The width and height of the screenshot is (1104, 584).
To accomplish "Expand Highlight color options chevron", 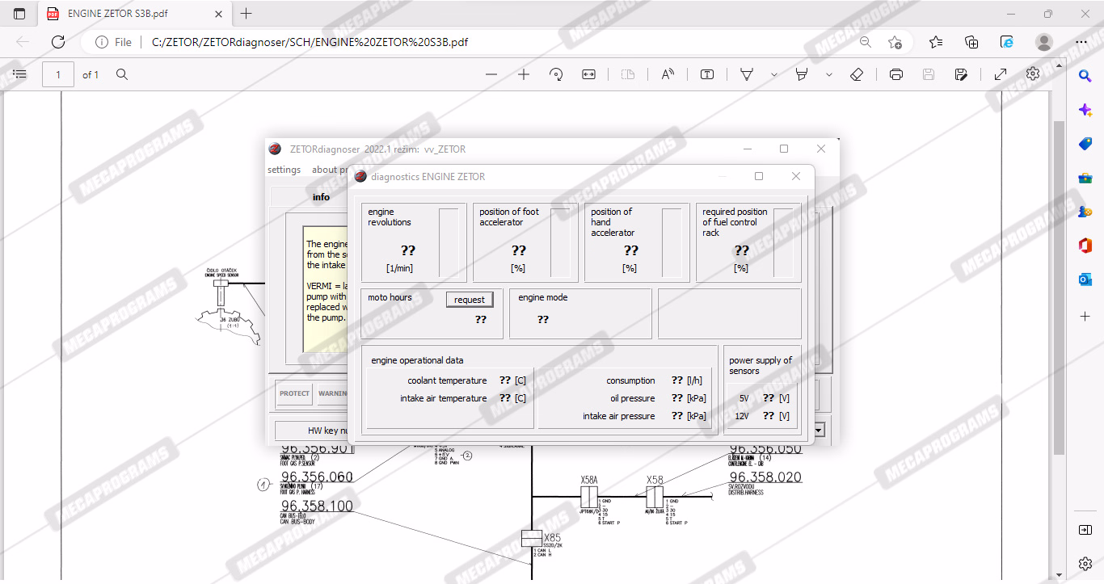I will click(828, 74).
